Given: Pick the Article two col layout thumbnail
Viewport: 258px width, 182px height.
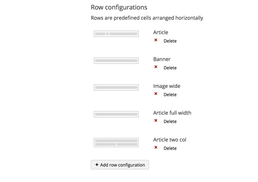Looking at the screenshot, I should (116, 142).
